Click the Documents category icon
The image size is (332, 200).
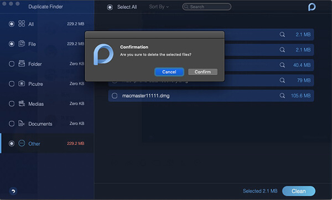(x=22, y=123)
